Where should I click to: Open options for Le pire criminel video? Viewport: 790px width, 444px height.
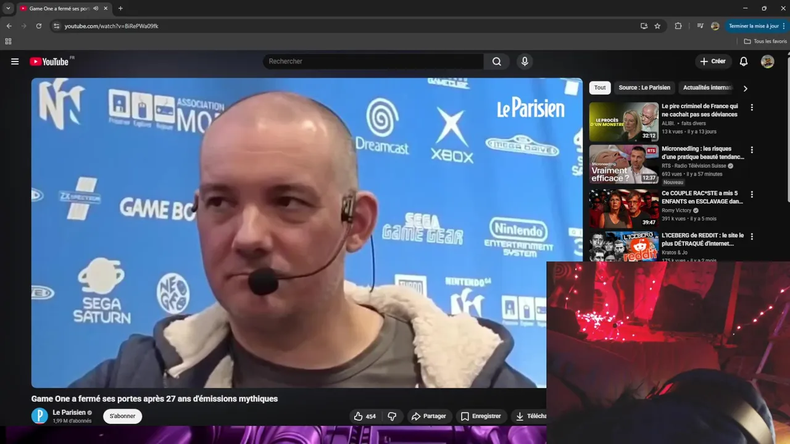(x=752, y=107)
